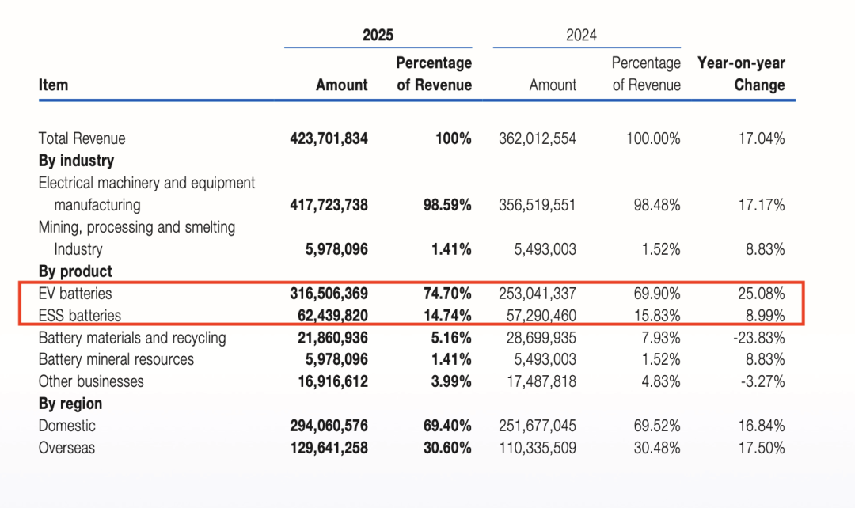Image resolution: width=855 pixels, height=508 pixels.
Task: Click the Domestic row label
Action: (x=67, y=426)
